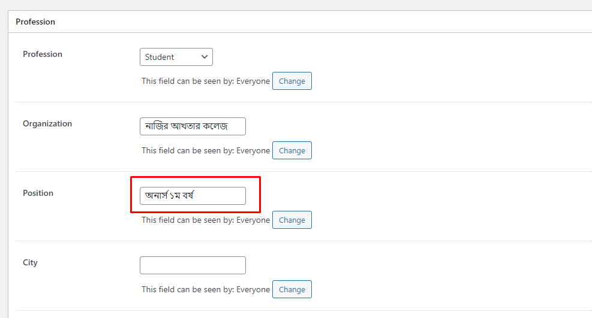Click the Profession field label beside the dropdown
Screen dimensions: 592x318
pyautogui.click(x=42, y=54)
